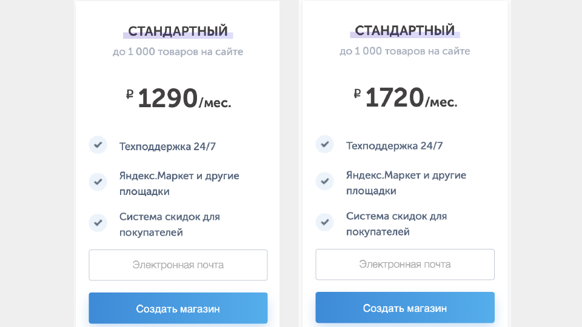Viewport: 582px width, 327px height.
Task: Focus the Электронная почта field in the 1720 plan
Action: coord(405,265)
